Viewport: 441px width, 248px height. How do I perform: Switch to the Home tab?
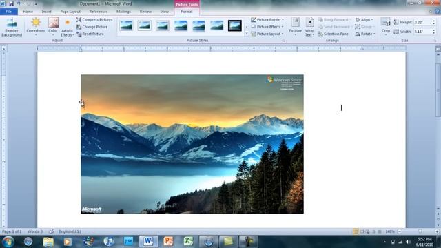(x=28, y=12)
